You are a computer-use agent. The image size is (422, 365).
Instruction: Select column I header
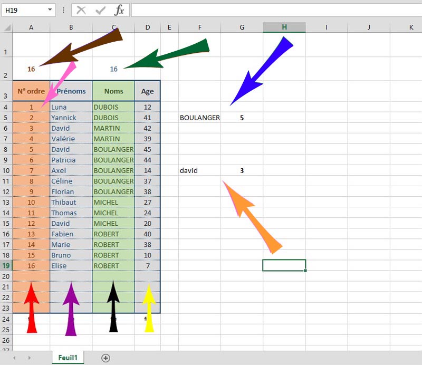pos(327,27)
